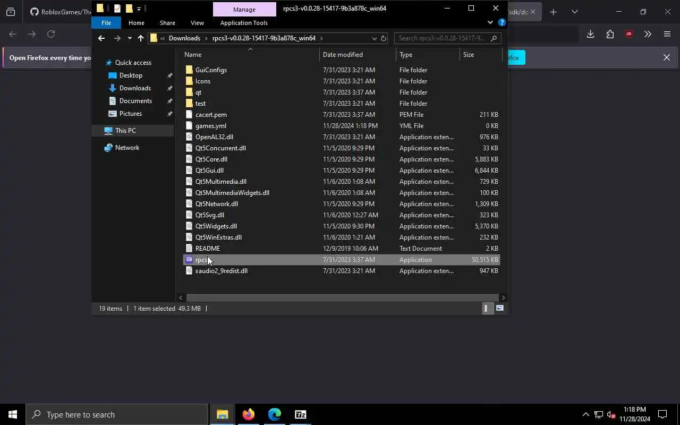The width and height of the screenshot is (680, 425).
Task: Refresh the folder view in address bar
Action: tap(384, 38)
